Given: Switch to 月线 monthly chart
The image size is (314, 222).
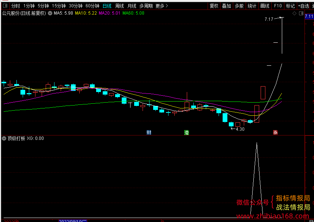Looking at the screenshot, I should (132, 6).
